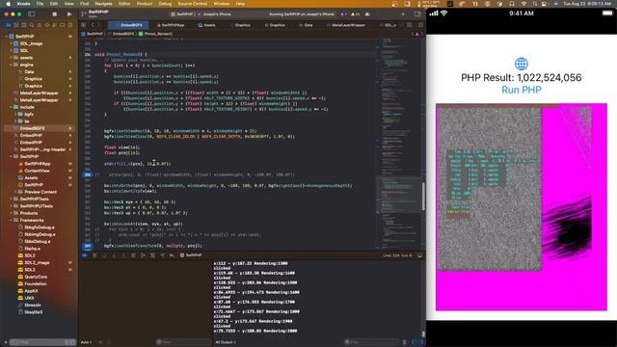The width and height of the screenshot is (617, 347).
Task: Click the Wi-Fi icon in macOS menu bar
Action: pyautogui.click(x=523, y=4)
